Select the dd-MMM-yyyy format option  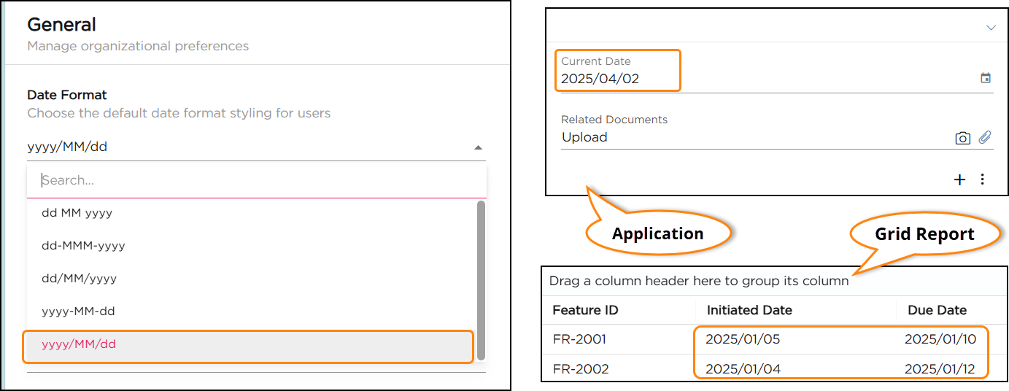(x=83, y=246)
